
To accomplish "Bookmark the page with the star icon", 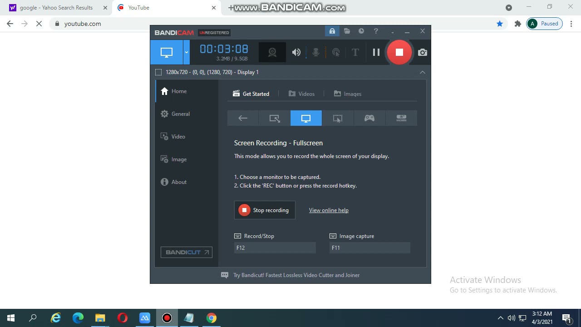I will pos(500,24).
